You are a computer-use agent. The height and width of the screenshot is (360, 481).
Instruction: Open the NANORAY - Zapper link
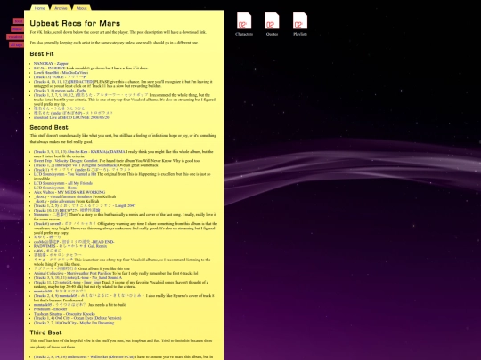pos(51,64)
